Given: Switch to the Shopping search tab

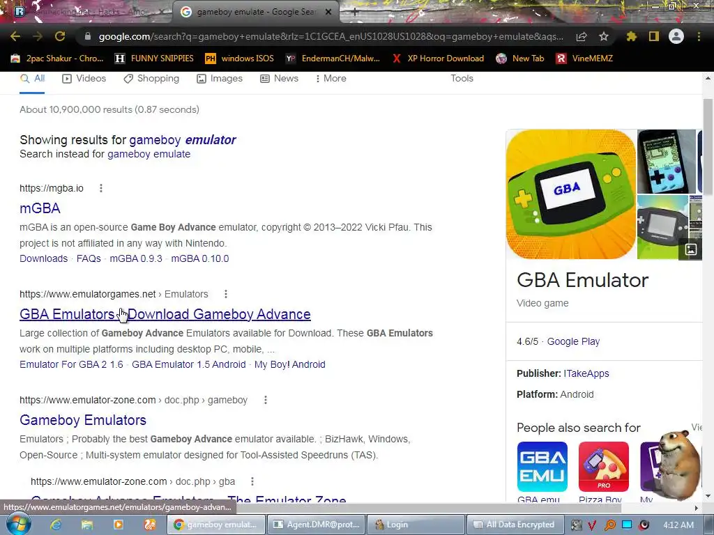Looking at the screenshot, I should (151, 79).
